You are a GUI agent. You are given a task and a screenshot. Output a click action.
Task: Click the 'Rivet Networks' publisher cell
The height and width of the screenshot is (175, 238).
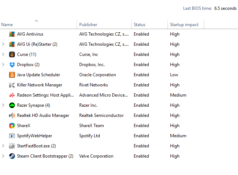(93, 85)
